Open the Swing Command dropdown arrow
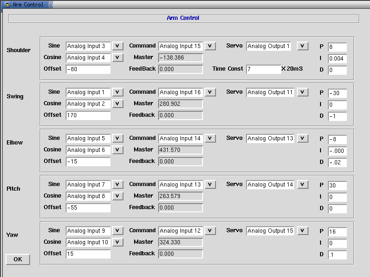 click(x=210, y=92)
